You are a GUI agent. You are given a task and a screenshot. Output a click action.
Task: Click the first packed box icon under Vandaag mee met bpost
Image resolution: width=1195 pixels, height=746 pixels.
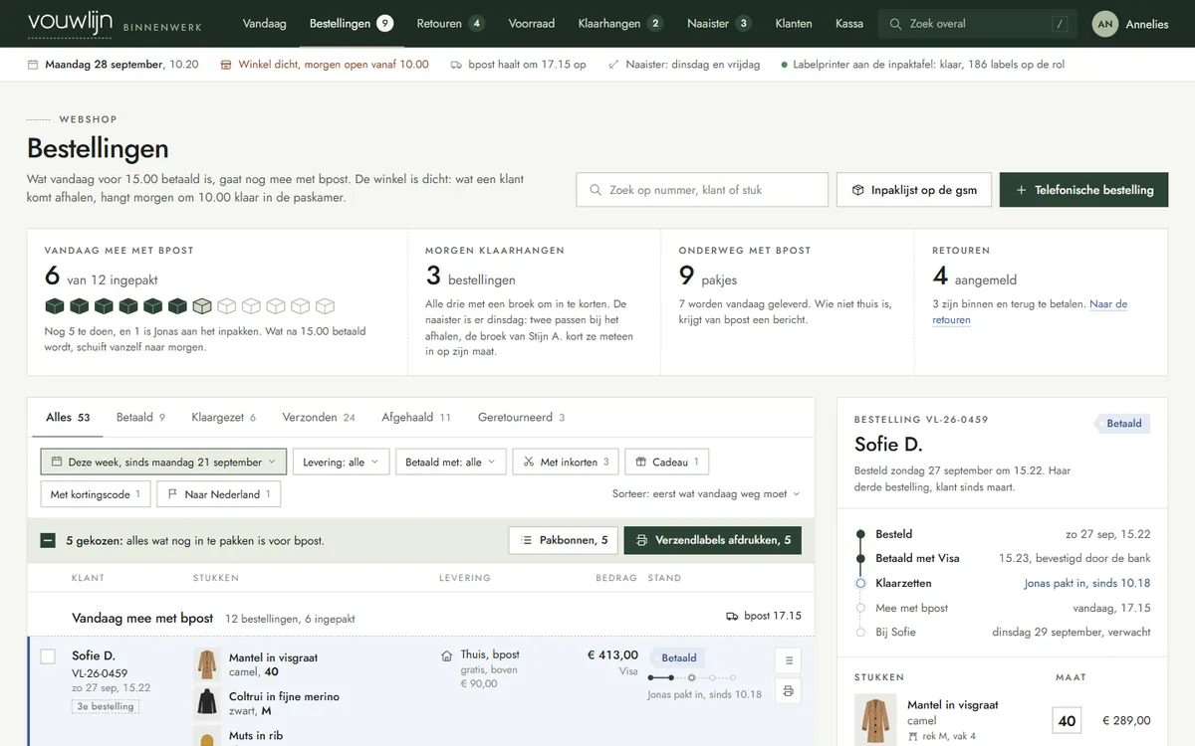pyautogui.click(x=55, y=306)
